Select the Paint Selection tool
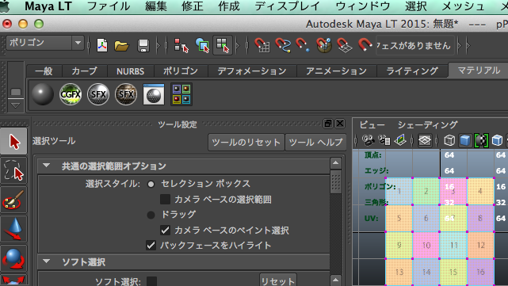The height and width of the screenshot is (286, 508). coord(13,200)
